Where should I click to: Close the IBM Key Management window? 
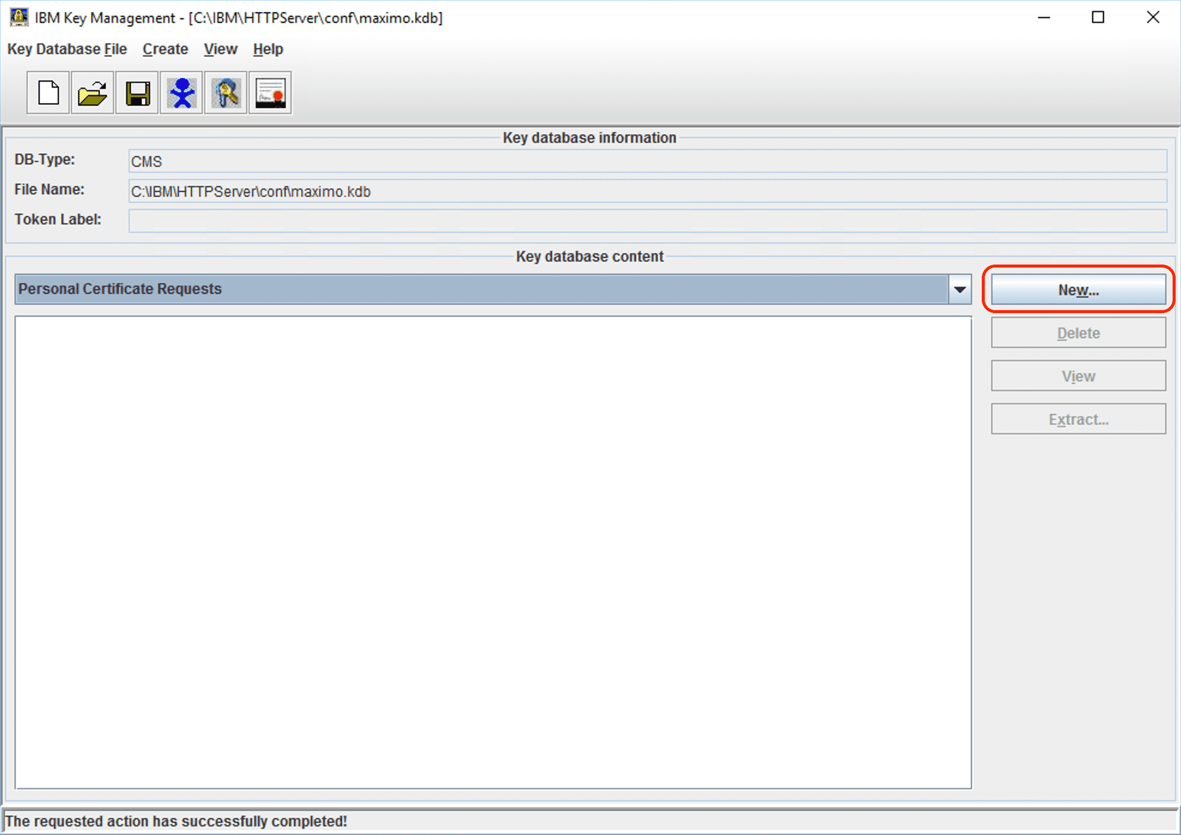point(1153,17)
